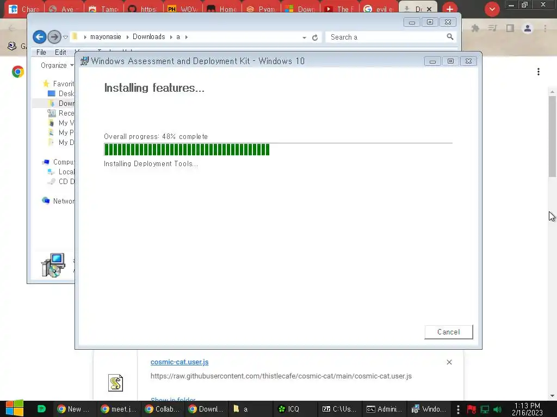Select CD Drive in the navigation pane
The width and height of the screenshot is (557, 417).
coord(61,181)
